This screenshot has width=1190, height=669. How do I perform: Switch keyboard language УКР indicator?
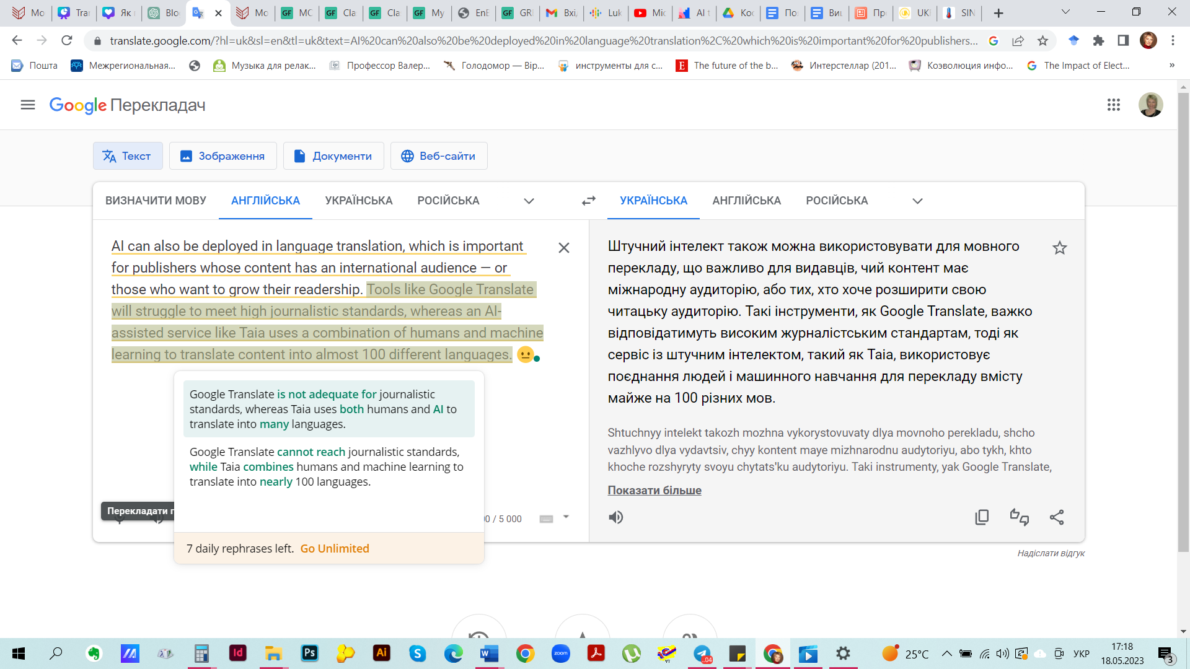pos(1082,654)
